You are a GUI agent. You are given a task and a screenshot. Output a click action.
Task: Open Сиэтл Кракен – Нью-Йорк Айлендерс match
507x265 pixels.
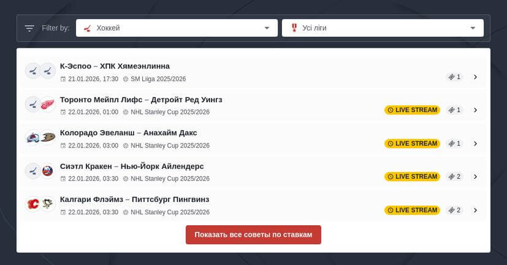(132, 166)
